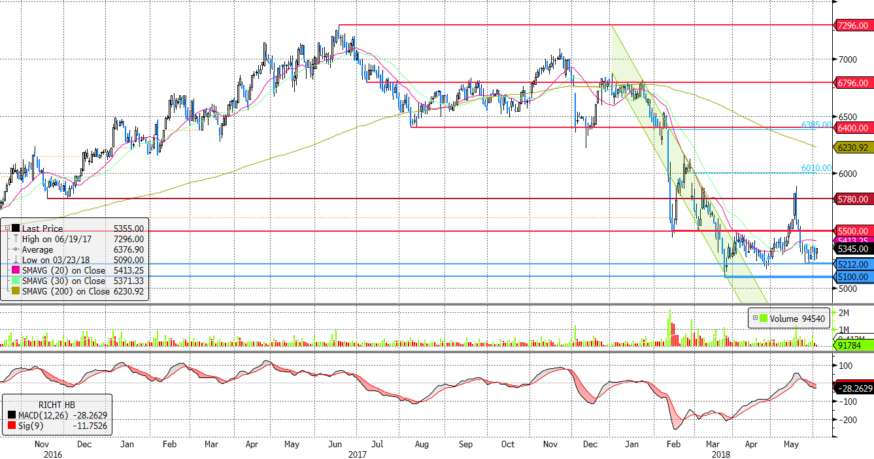Image resolution: width=874 pixels, height=459 pixels.
Task: Click the 5212.00 blue support label
Action: [853, 264]
